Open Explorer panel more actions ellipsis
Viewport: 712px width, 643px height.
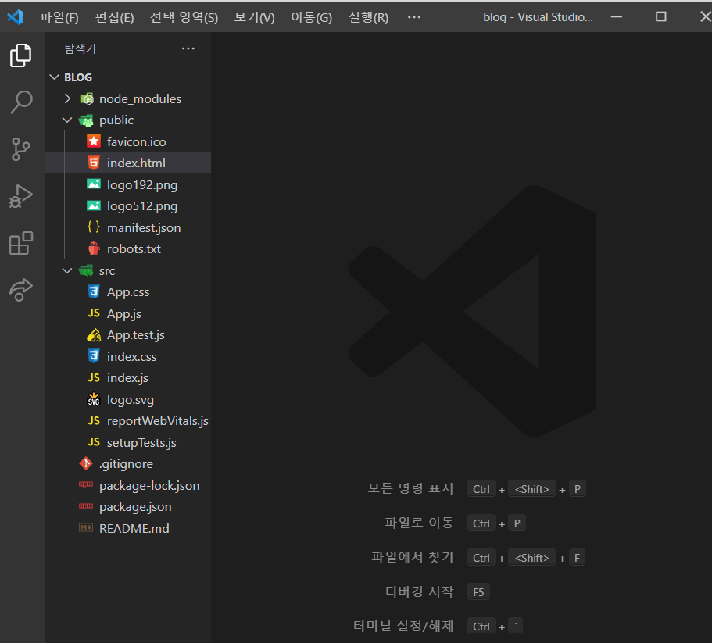coord(188,48)
